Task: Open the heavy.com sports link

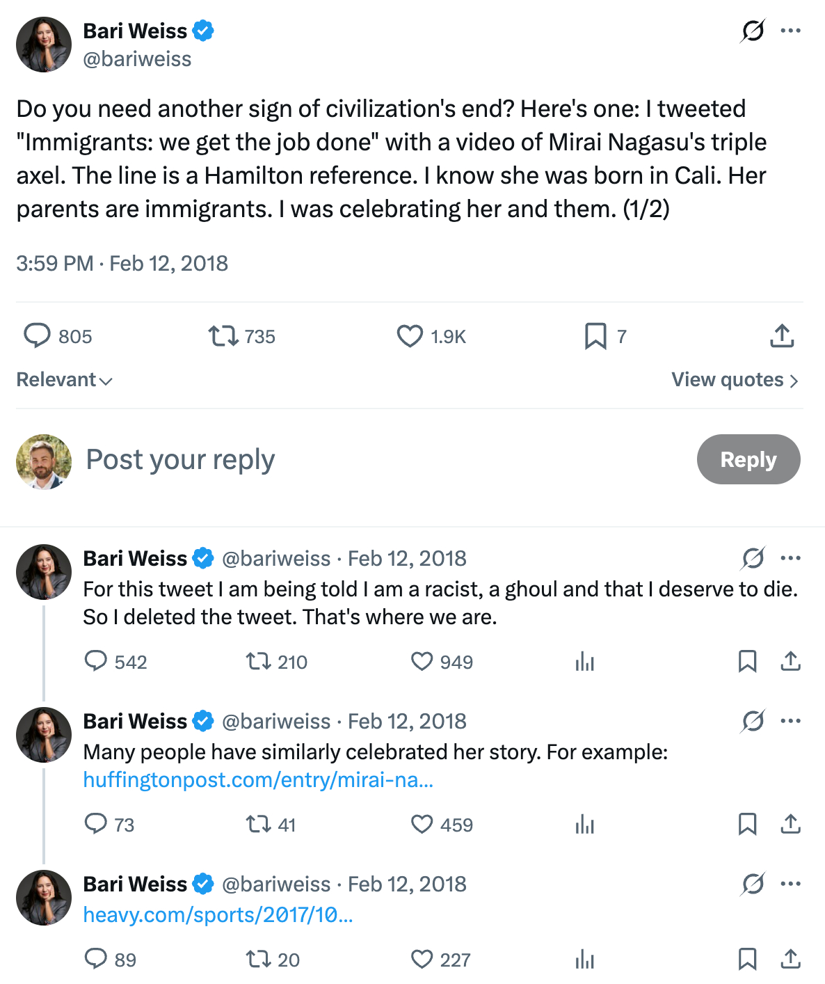Action: click(x=218, y=914)
